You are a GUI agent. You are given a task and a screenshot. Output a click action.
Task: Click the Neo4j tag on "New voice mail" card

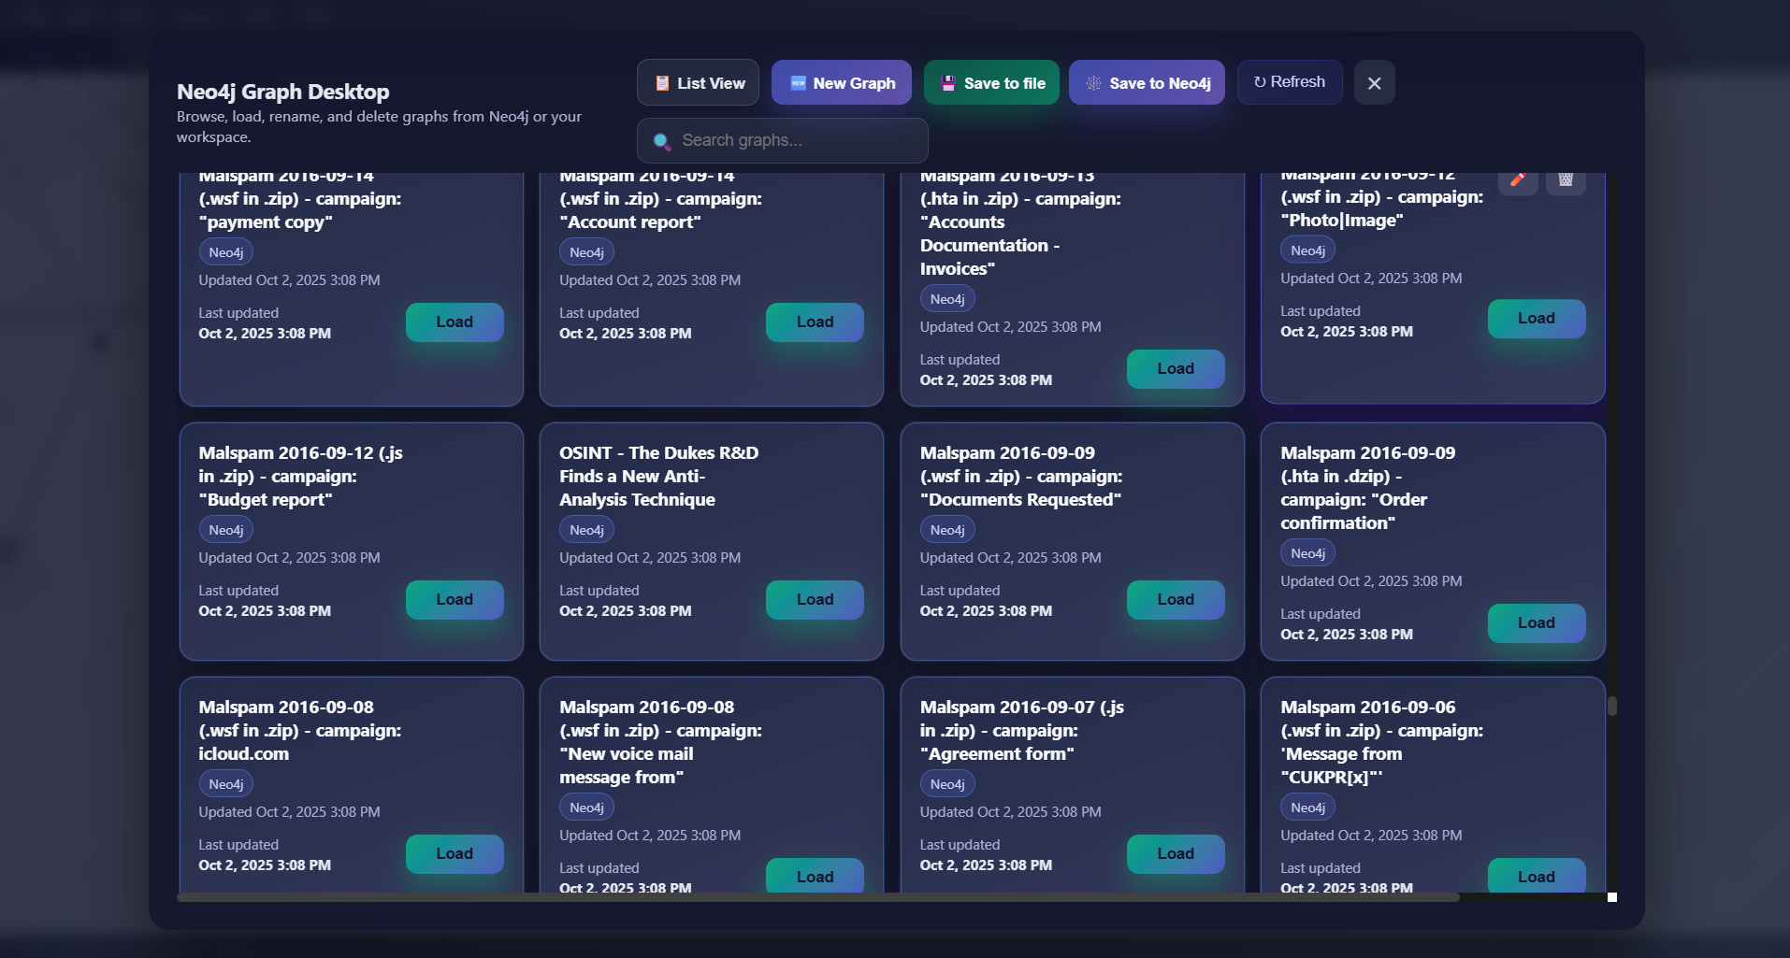pos(586,808)
